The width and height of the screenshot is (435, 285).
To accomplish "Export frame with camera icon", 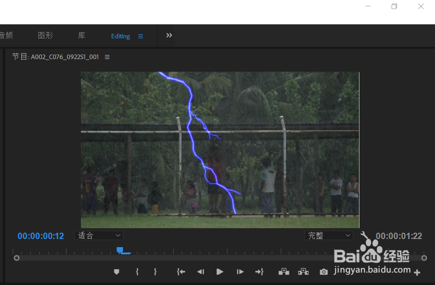I will click(323, 272).
